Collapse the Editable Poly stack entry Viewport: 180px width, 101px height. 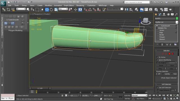[x=157, y=28]
